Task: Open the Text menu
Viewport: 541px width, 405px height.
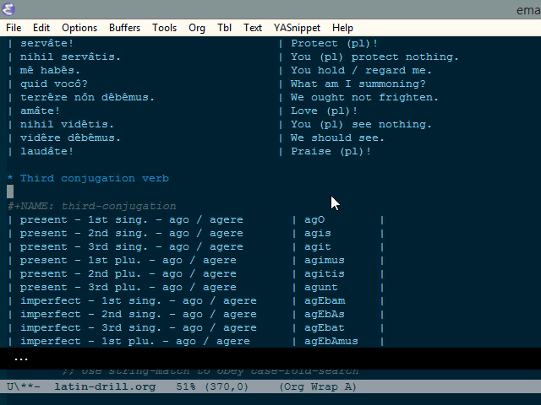Action: [x=253, y=28]
